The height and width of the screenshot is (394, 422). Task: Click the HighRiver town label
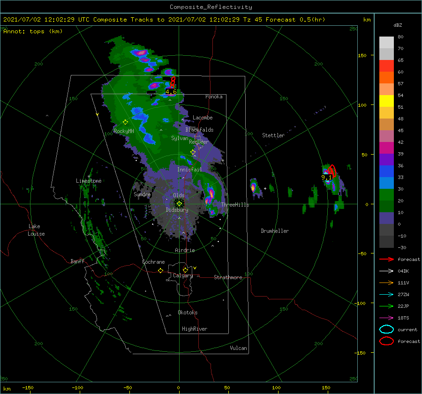pos(195,329)
